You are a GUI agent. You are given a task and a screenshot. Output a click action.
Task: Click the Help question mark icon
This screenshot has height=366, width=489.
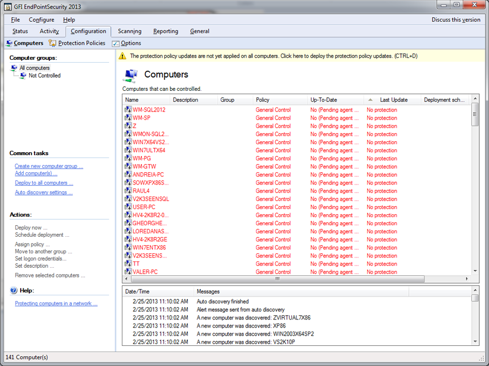tap(13, 290)
